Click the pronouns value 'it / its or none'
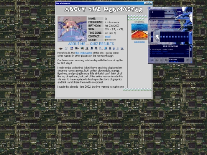Viewport: 207px width, 155px height. (x=112, y=22)
